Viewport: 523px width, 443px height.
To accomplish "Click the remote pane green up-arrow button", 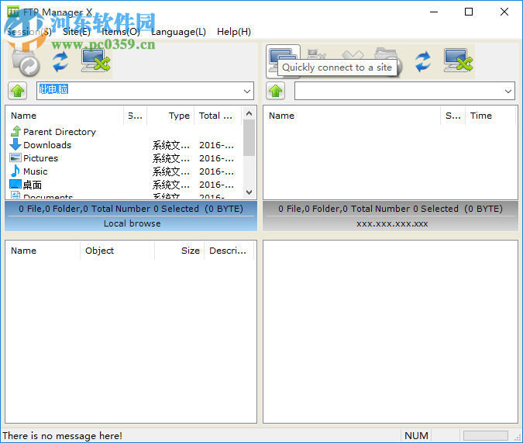I will pos(276,91).
